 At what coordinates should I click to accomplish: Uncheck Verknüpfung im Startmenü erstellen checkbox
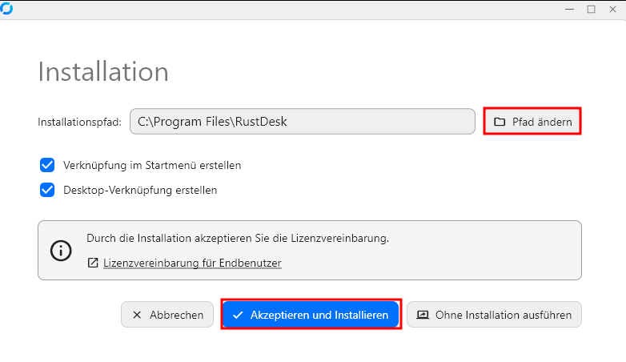coord(46,165)
